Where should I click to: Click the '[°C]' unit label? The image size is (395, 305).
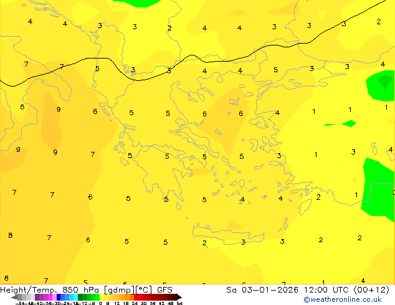[144, 290]
